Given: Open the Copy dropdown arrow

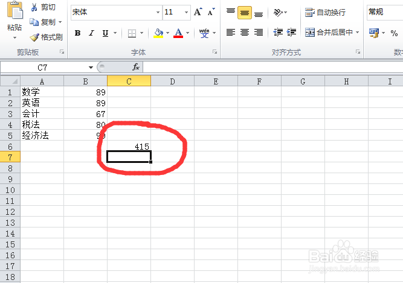Looking at the screenshot, I should (60, 22).
